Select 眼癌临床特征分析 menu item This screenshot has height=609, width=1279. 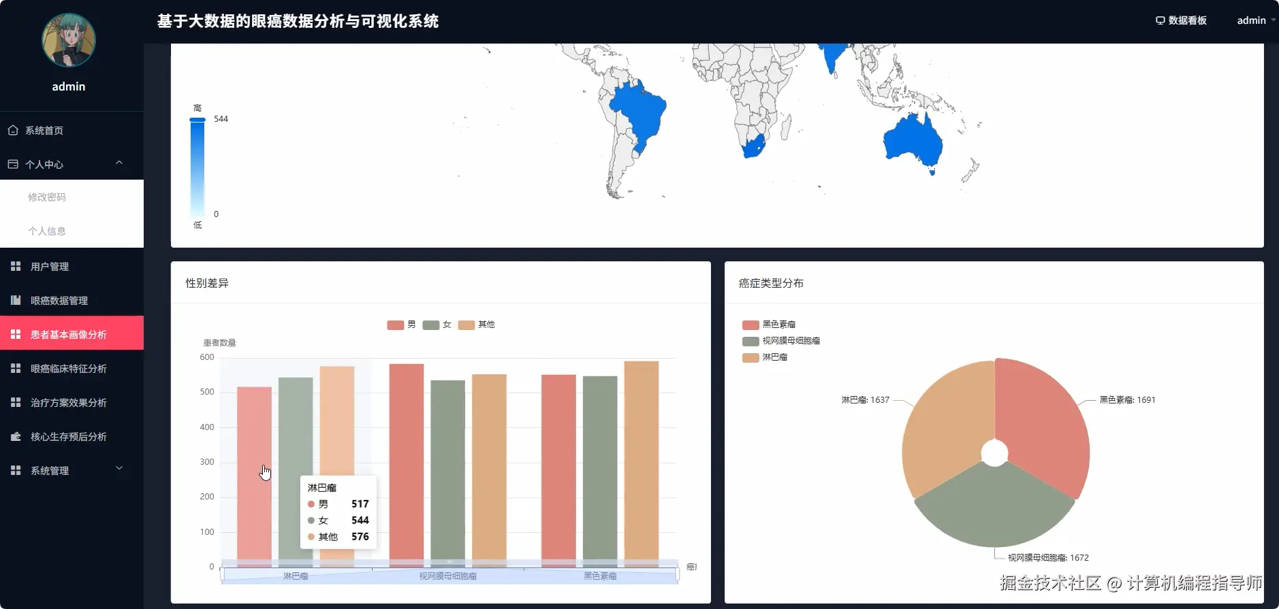(x=72, y=368)
